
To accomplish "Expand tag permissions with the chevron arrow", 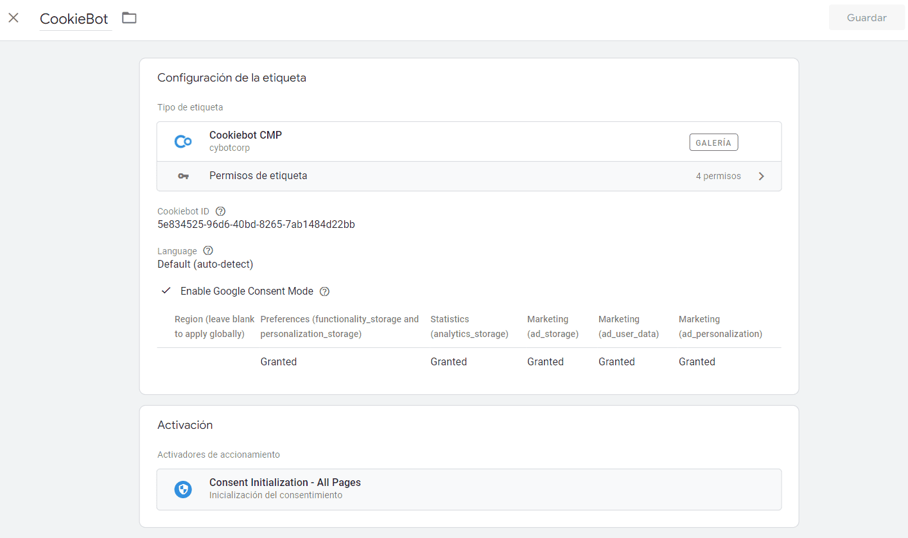I will point(762,176).
